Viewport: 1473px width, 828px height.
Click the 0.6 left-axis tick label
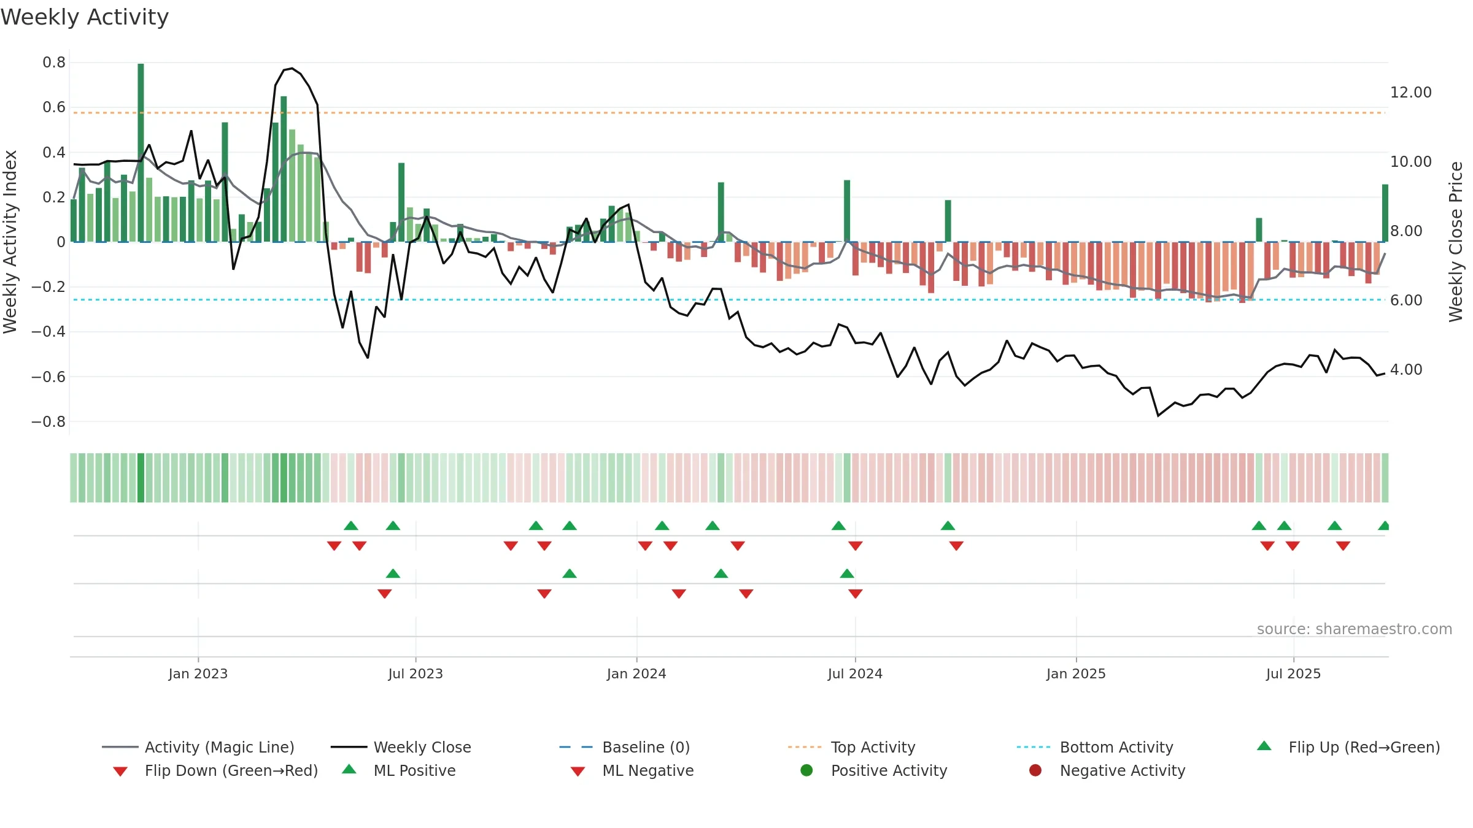click(x=54, y=107)
